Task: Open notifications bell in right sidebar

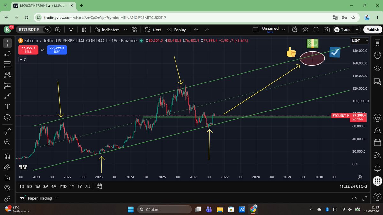Action: [x=377, y=168]
